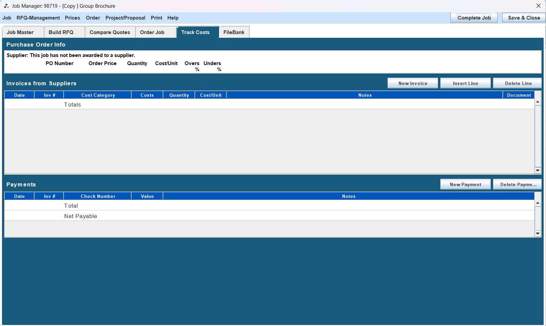The image size is (546, 326).
Task: Open the Order Job tab
Action: (152, 32)
